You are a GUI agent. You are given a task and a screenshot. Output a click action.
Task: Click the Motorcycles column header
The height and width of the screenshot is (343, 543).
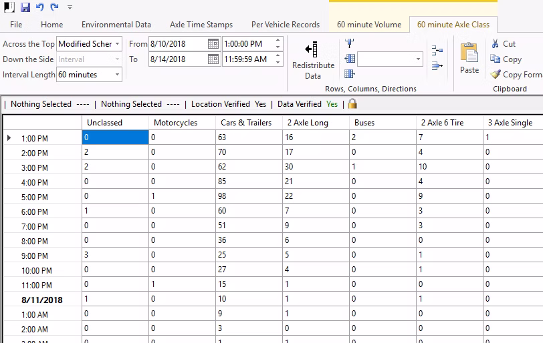pos(182,123)
